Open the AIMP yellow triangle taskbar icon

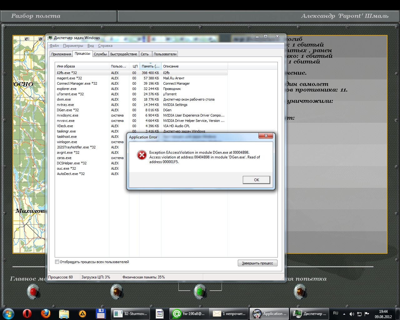click(x=82, y=313)
